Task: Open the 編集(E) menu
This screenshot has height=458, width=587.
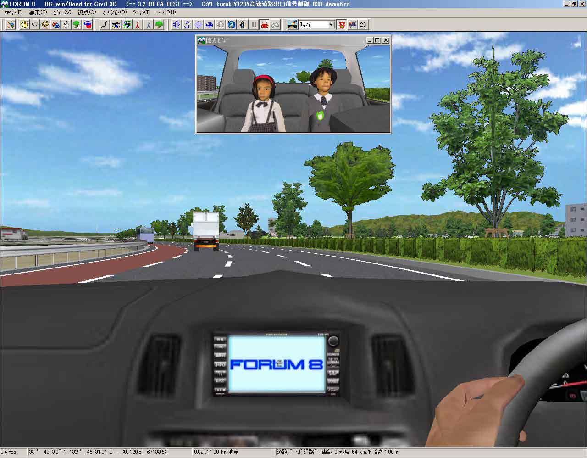Action: pos(38,12)
